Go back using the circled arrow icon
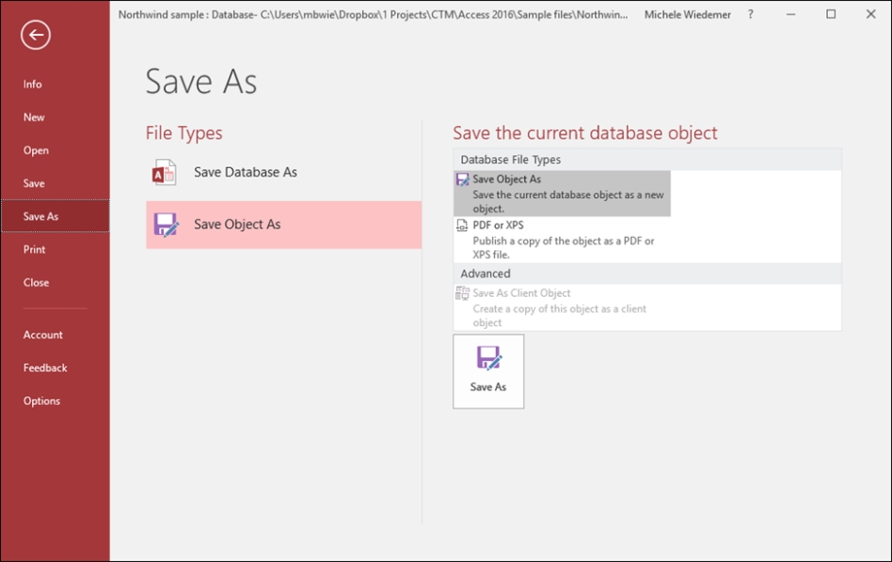This screenshot has width=892, height=562. tap(35, 35)
